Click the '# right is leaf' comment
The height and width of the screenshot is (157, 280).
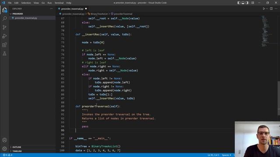coord(94,62)
